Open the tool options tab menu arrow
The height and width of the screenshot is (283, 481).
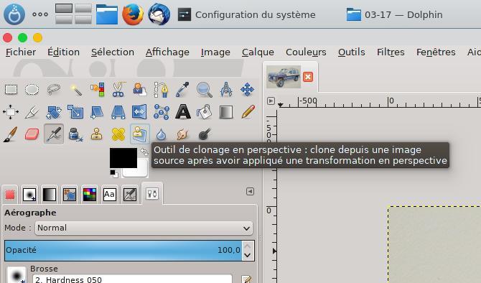[x=250, y=192]
